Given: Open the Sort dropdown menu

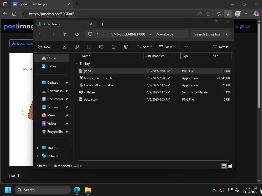Looking at the screenshot, I should pyautogui.click(x=144, y=47).
